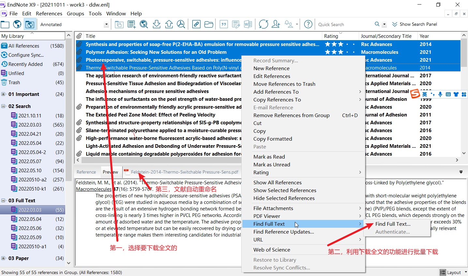Click the Import download arrow icon
468x276 pixels.
pos(157,24)
